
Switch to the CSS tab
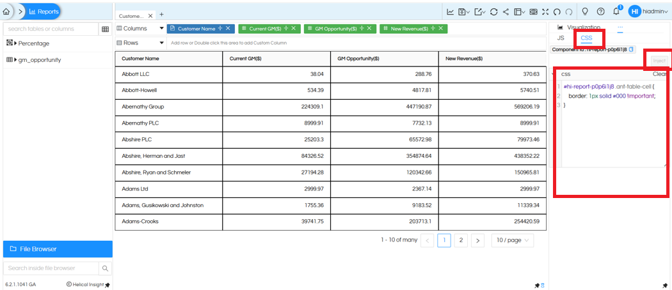click(586, 38)
